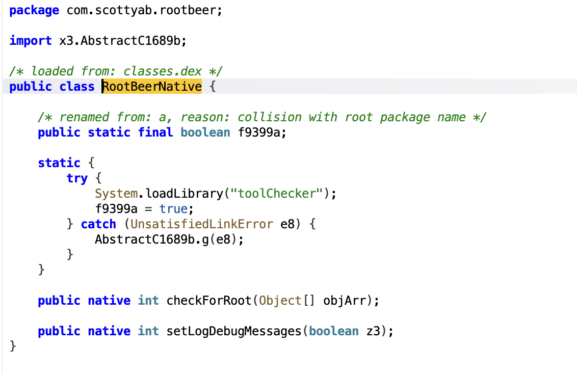The height and width of the screenshot is (374, 577).
Task: Select the checkForRoot method name
Action: [x=209, y=301]
